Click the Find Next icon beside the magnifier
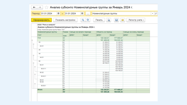Viewport: 187px width, 105px height. pyautogui.click(x=88, y=20)
